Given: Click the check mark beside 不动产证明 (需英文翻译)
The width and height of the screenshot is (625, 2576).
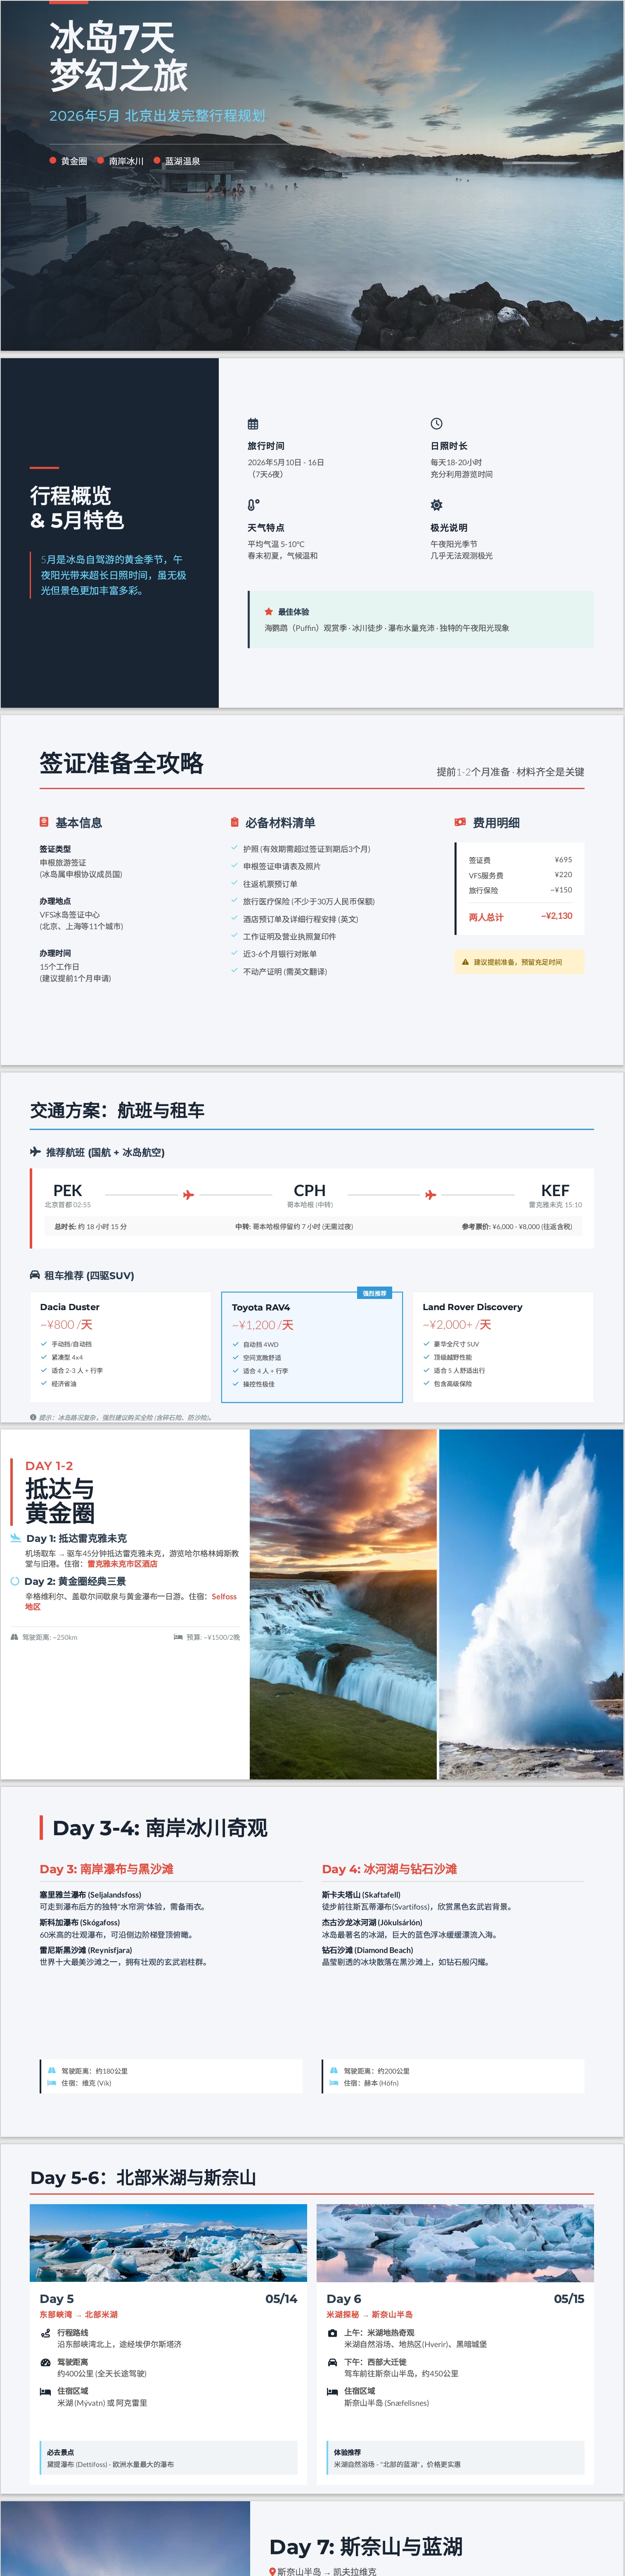Looking at the screenshot, I should coord(234,970).
